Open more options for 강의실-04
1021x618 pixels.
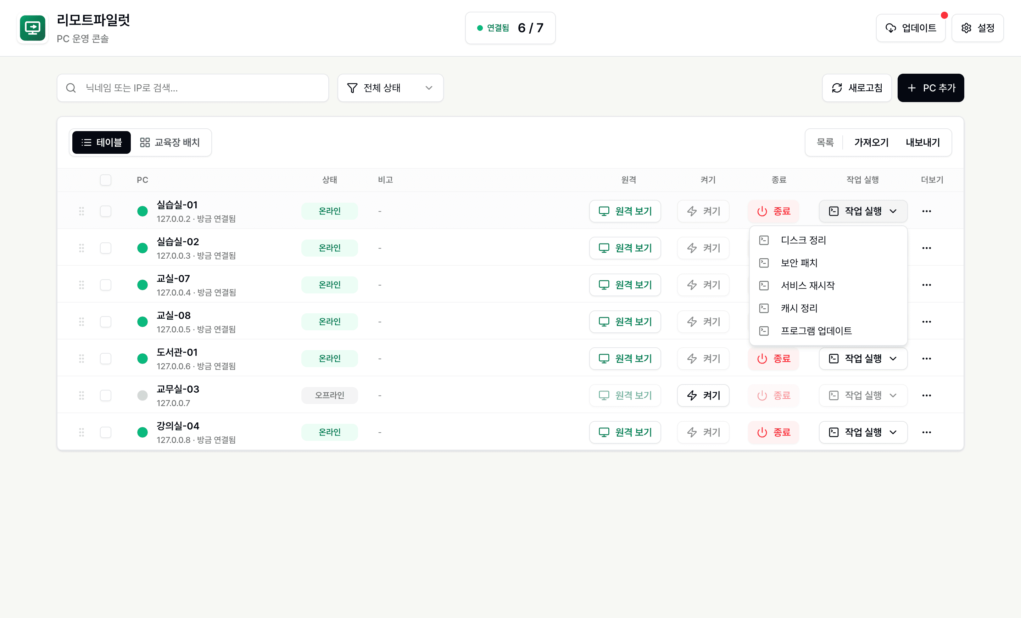click(x=927, y=432)
